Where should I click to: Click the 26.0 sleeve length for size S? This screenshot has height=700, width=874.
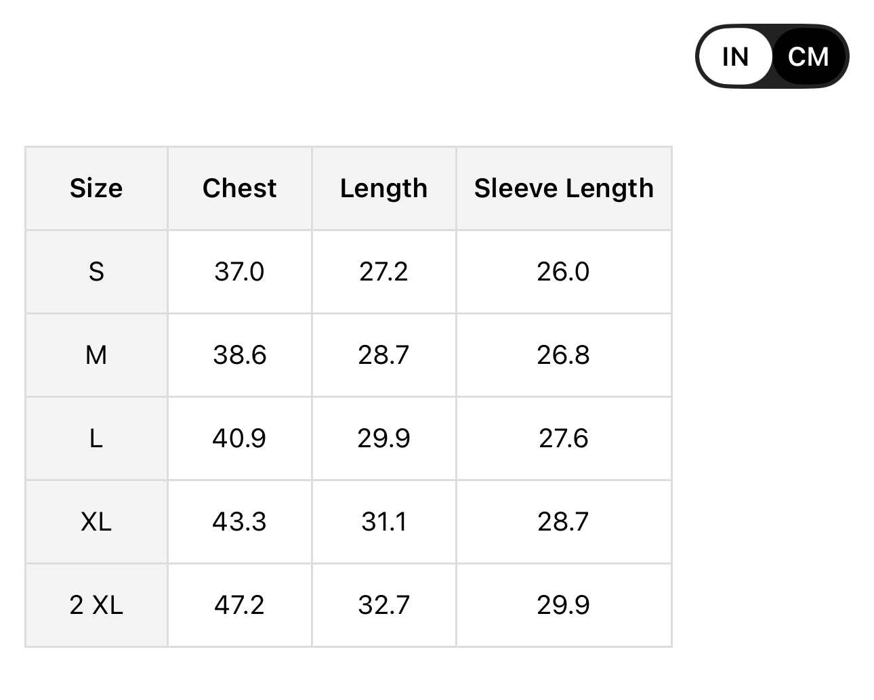tap(564, 272)
